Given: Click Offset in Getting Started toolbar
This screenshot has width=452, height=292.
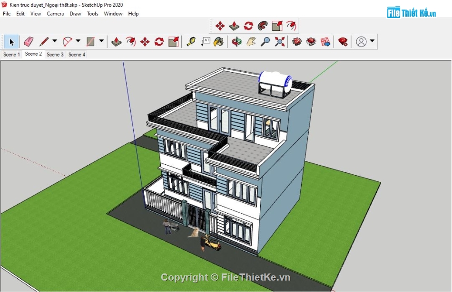Looking at the screenshot, I should (x=130, y=42).
